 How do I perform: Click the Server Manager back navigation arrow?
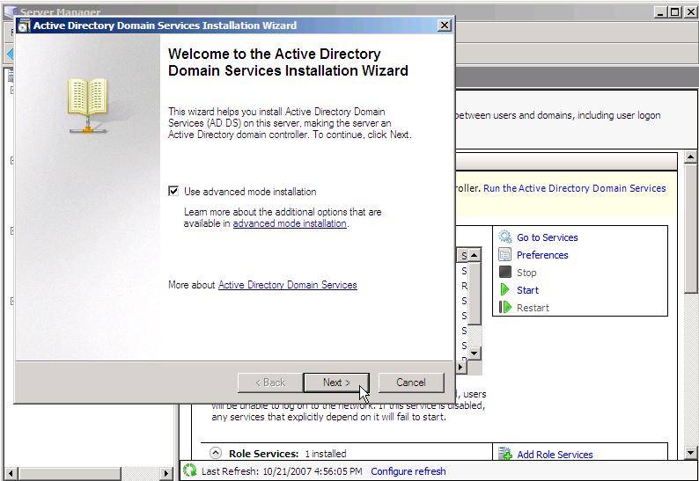[10, 55]
